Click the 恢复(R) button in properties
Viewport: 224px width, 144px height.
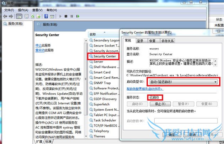click(207, 104)
